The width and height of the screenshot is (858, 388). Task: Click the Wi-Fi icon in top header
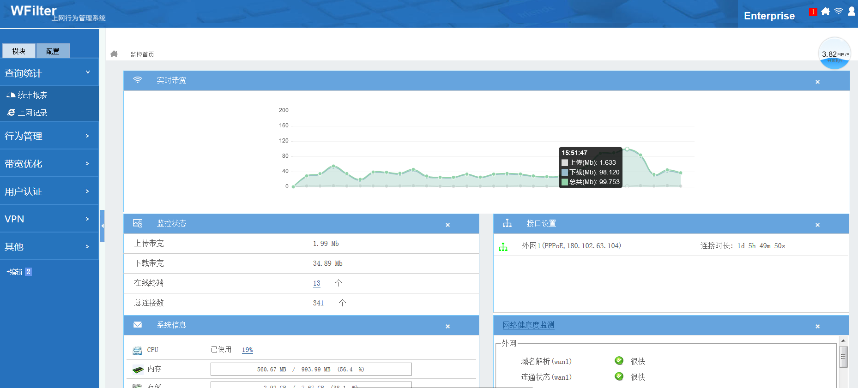[x=839, y=12]
